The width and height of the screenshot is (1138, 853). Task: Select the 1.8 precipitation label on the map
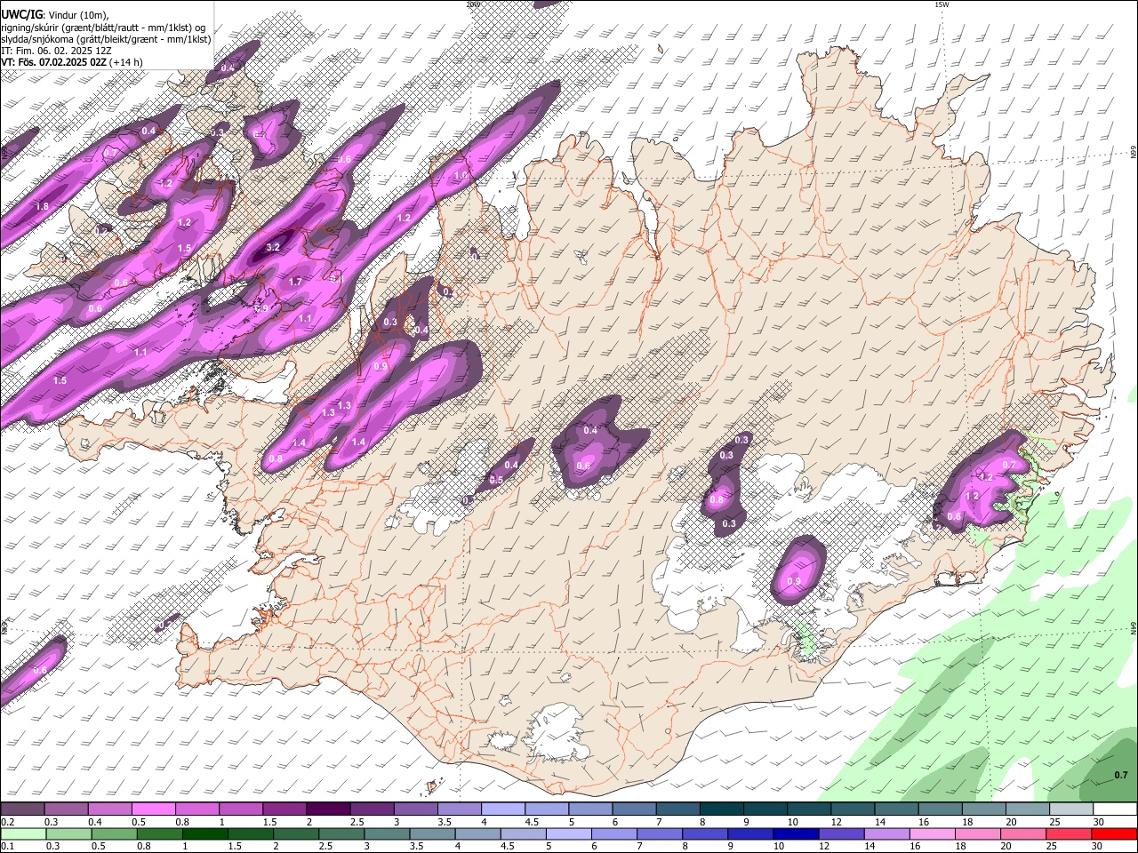coord(42,206)
